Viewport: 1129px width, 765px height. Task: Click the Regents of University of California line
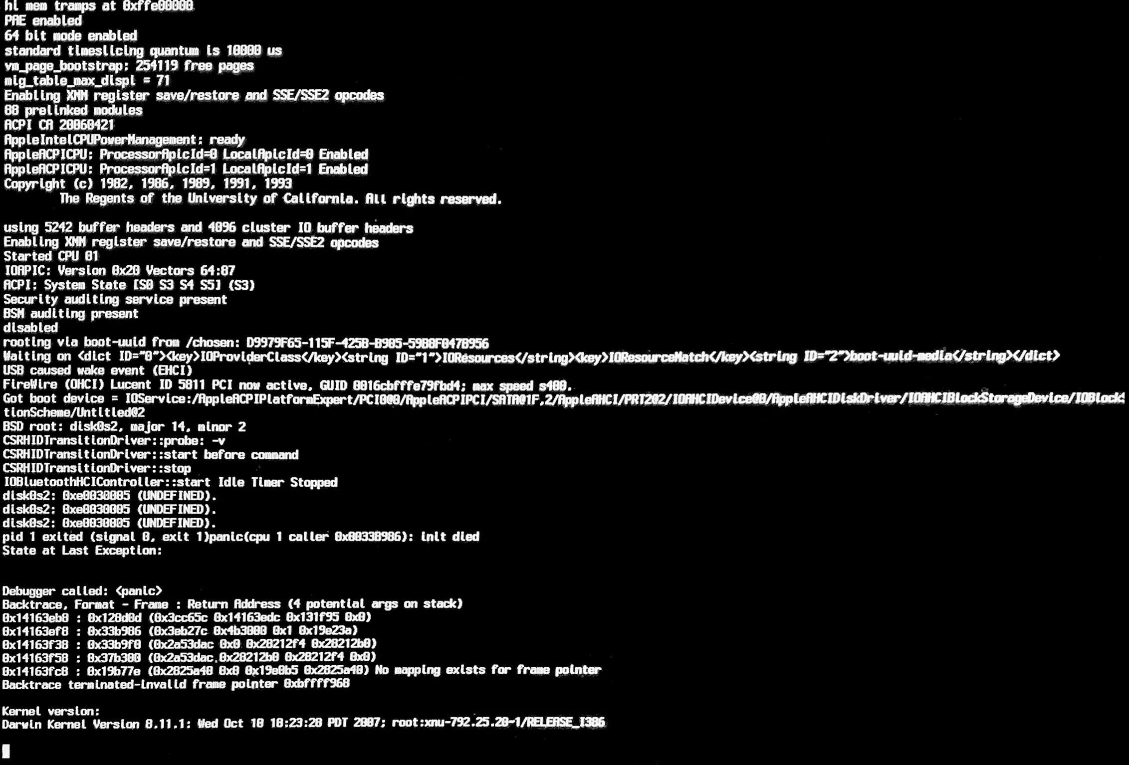tap(280, 199)
